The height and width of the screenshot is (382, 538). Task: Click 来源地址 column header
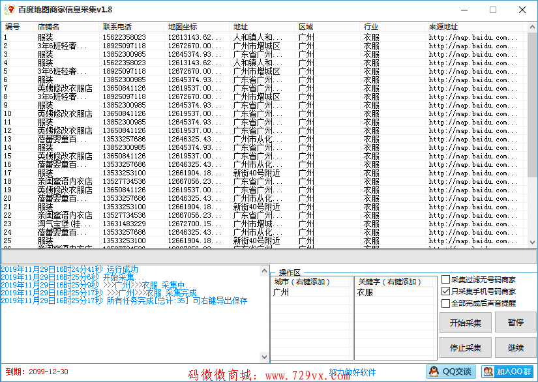pos(473,27)
